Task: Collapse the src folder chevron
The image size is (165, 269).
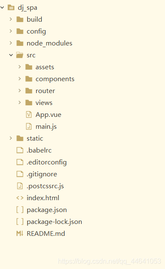Action: (11, 55)
